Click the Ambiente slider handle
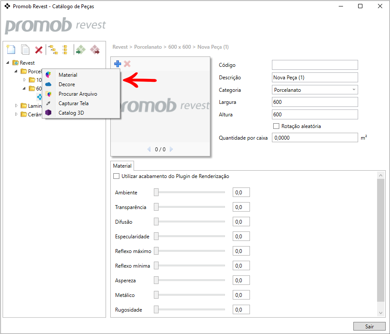Screen dimensions: 390x334 coord(156,192)
